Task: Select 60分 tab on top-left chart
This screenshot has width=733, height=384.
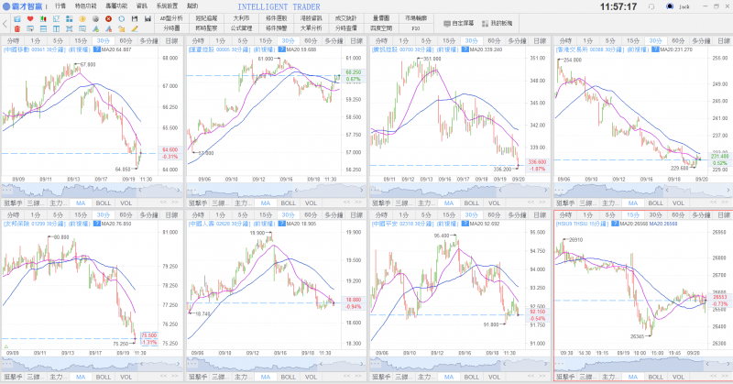Action: (126, 41)
